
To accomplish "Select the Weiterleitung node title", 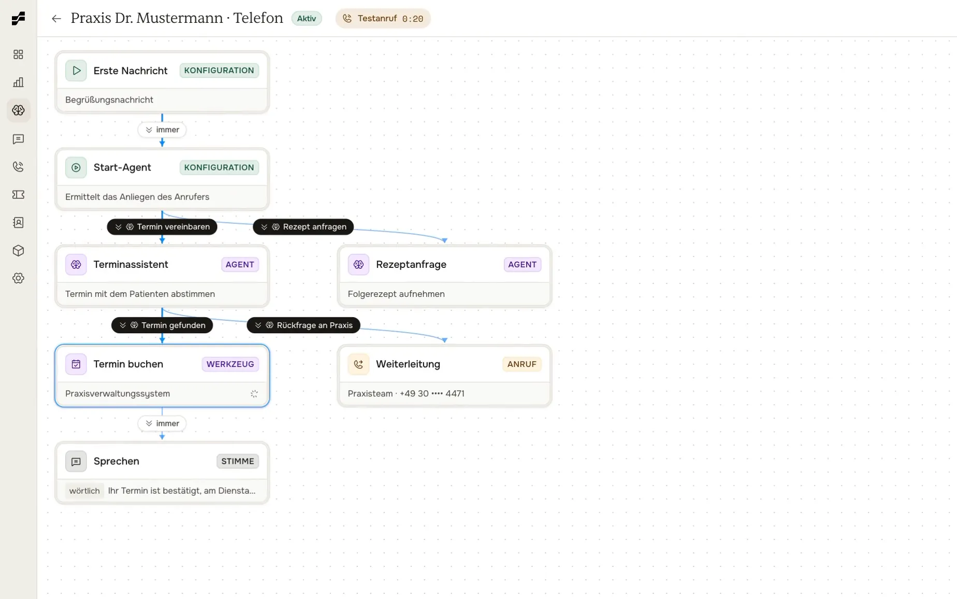I will (408, 364).
